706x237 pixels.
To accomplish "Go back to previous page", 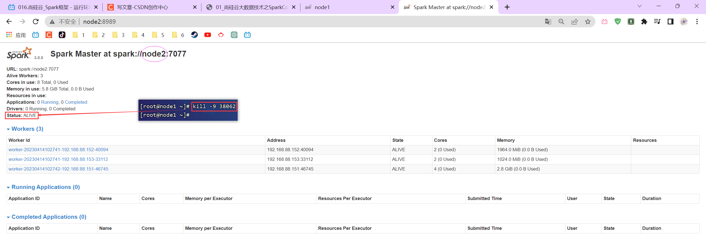I will click(x=9, y=22).
